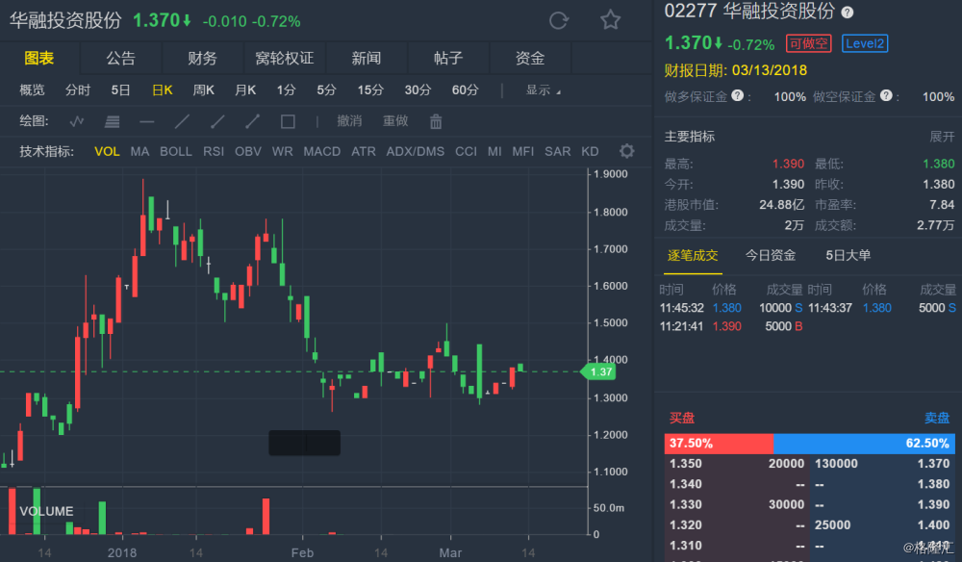
Task: Select the plain diagonal line drawing tool
Action: (182, 121)
